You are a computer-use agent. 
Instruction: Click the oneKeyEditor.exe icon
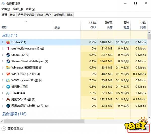coord(8,49)
